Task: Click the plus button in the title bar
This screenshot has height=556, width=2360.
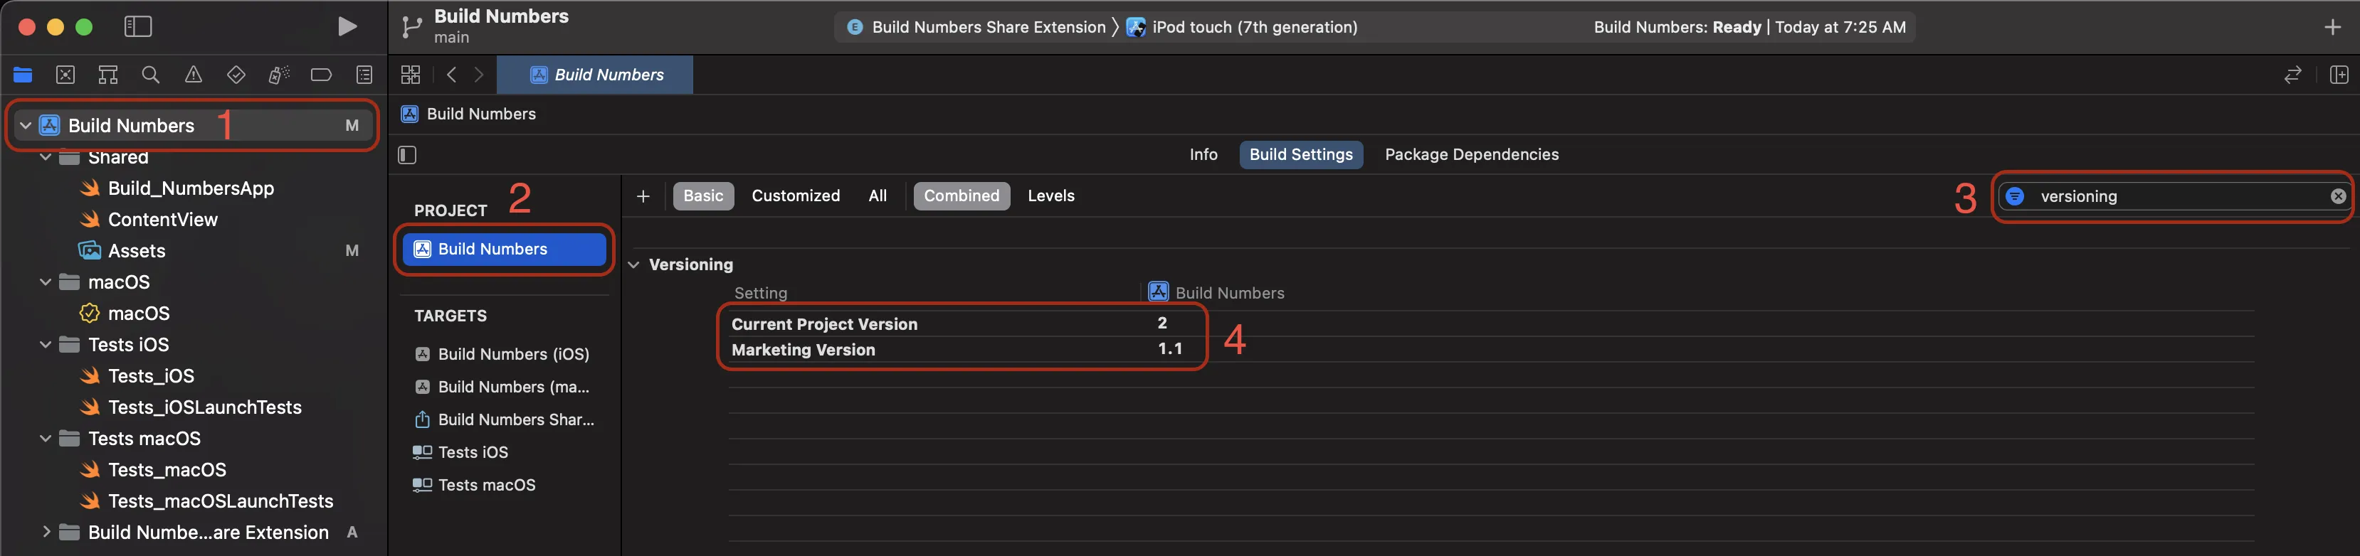Action: pyautogui.click(x=2332, y=28)
